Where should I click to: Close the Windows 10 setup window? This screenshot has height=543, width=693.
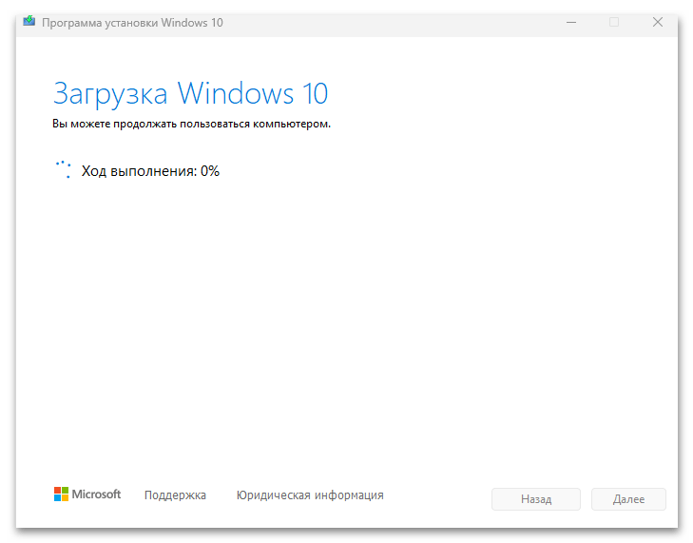(658, 22)
